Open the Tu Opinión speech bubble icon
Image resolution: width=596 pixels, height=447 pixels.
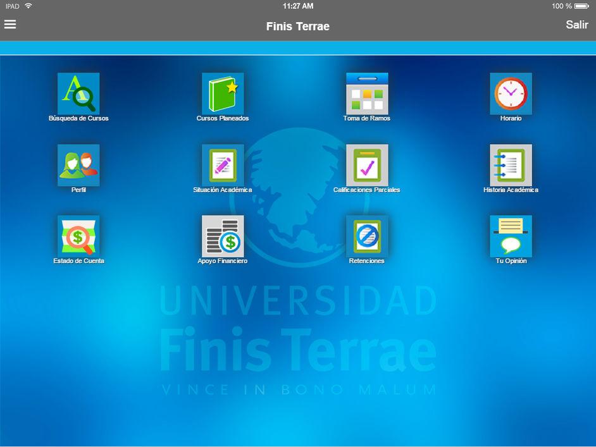click(x=511, y=236)
